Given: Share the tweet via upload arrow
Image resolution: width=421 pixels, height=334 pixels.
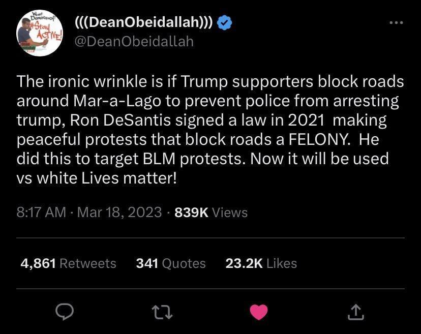Looking at the screenshot, I should click(x=356, y=312).
